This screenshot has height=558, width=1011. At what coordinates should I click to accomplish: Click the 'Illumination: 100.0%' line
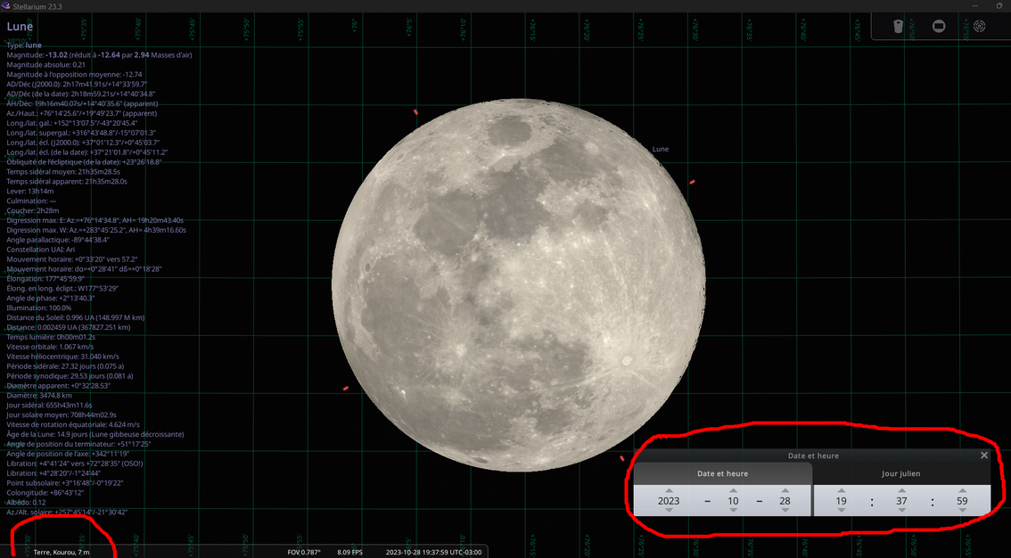(x=38, y=308)
